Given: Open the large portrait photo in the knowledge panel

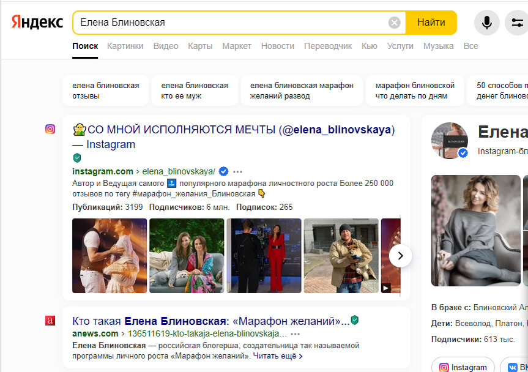Looking at the screenshot, I should (x=476, y=231).
